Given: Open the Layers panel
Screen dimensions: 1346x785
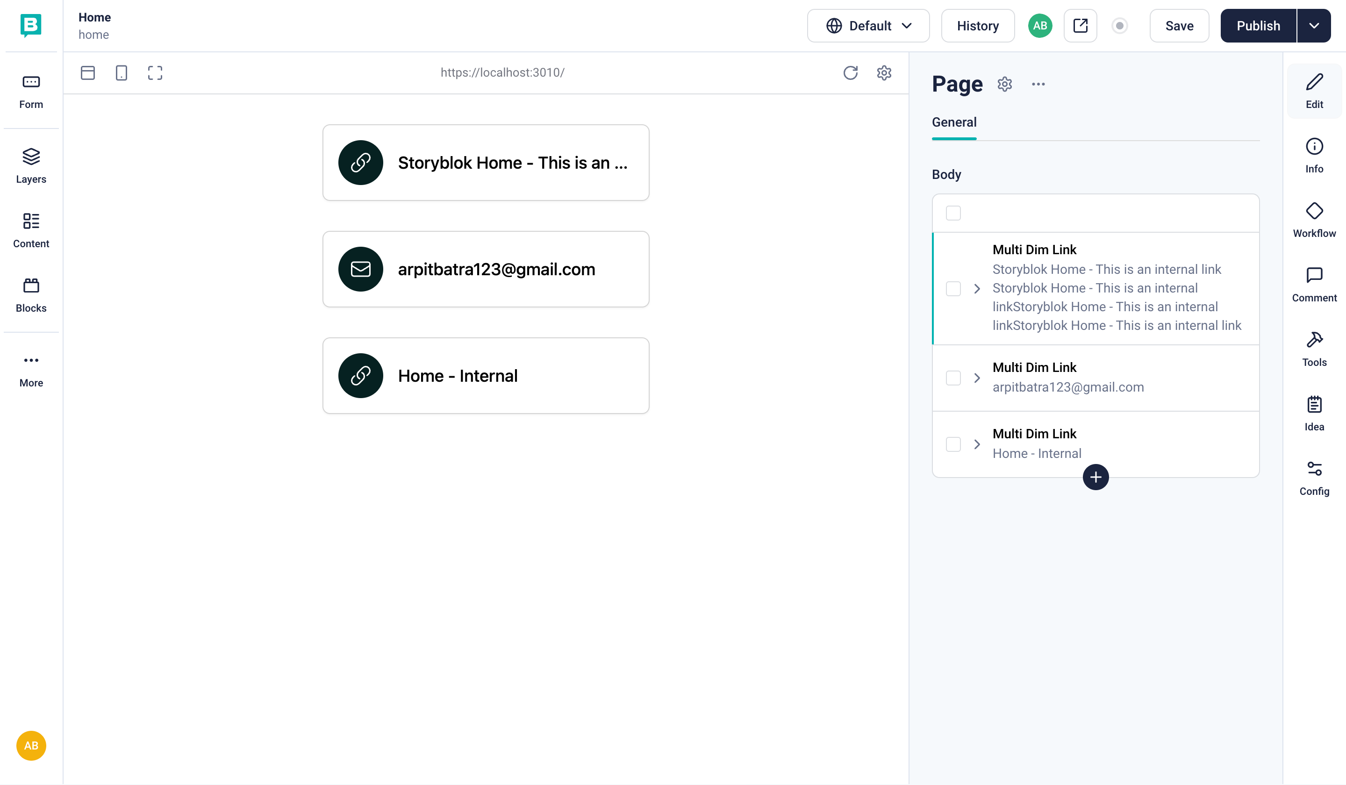Looking at the screenshot, I should 31,166.
